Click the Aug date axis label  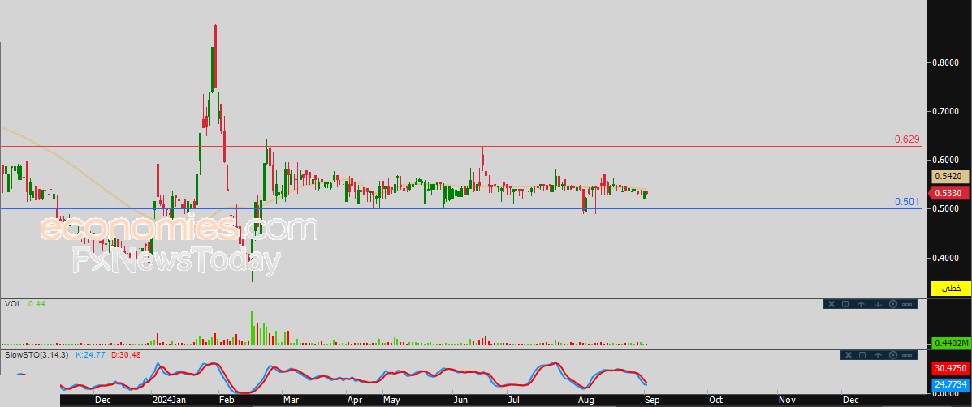tap(585, 401)
